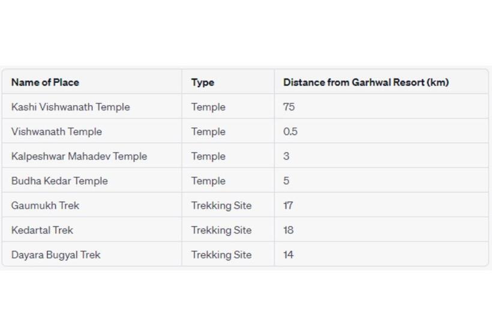Select the distance value 5

[x=286, y=181]
